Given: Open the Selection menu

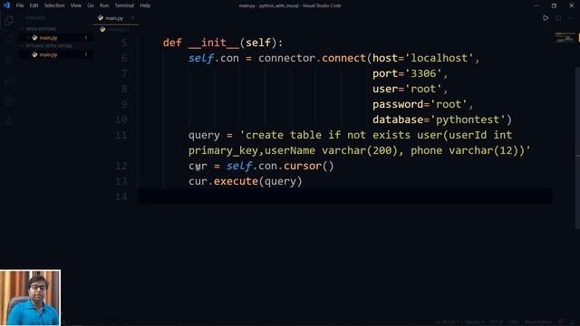Looking at the screenshot, I should [54, 5].
